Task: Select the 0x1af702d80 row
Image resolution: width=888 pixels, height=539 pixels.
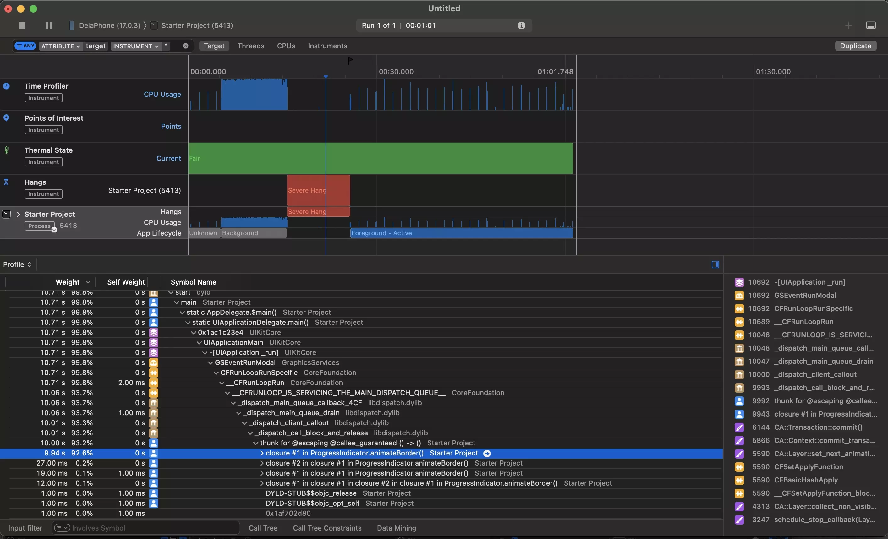Action: pyautogui.click(x=361, y=514)
